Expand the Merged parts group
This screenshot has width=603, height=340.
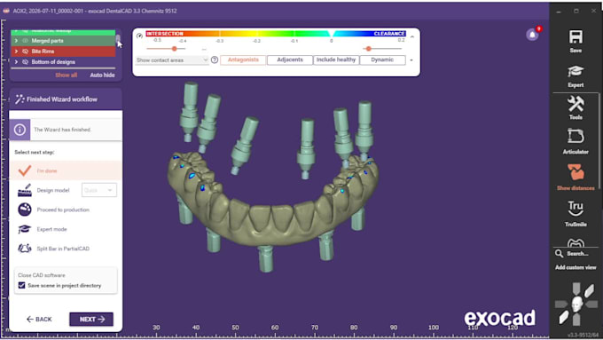click(16, 41)
